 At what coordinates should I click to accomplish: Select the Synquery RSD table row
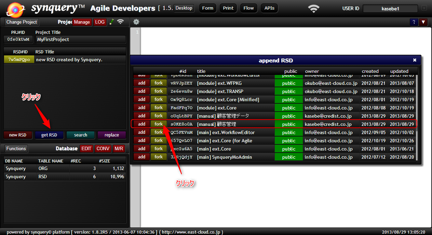coord(65,177)
